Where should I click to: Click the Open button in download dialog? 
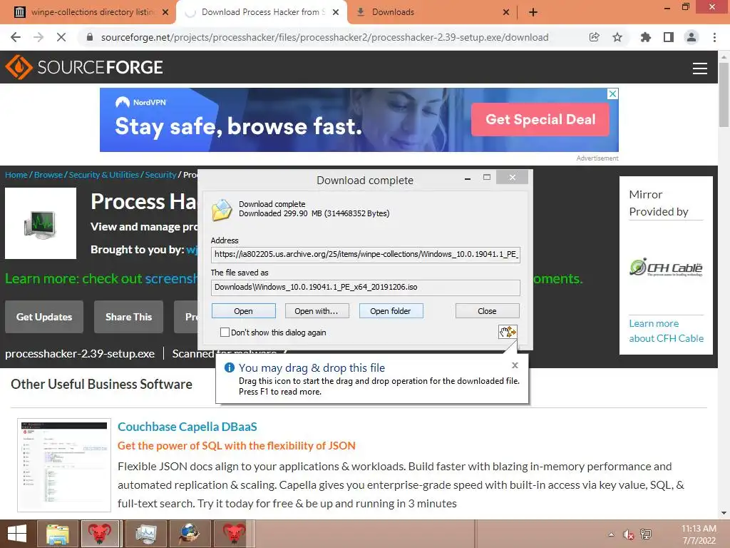(244, 311)
